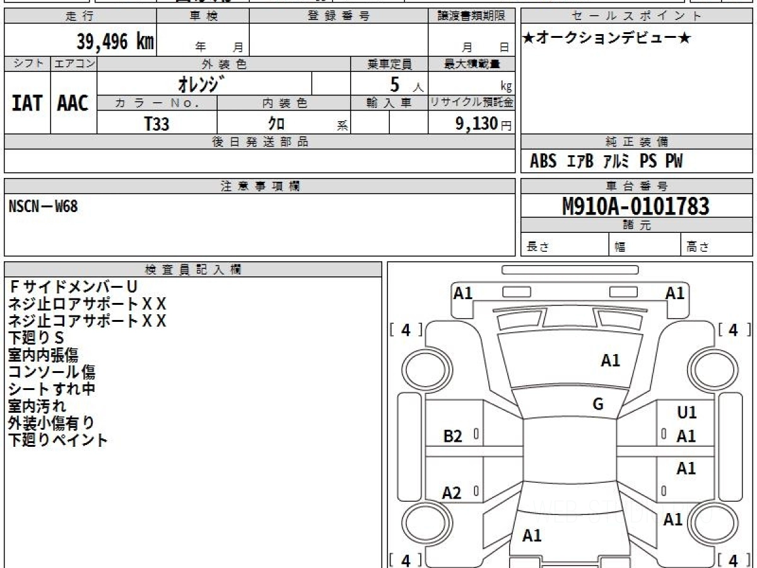Click the 車検 header cell

pos(202,16)
